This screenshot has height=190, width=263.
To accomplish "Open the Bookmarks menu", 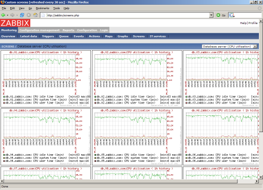I will point(43,8).
